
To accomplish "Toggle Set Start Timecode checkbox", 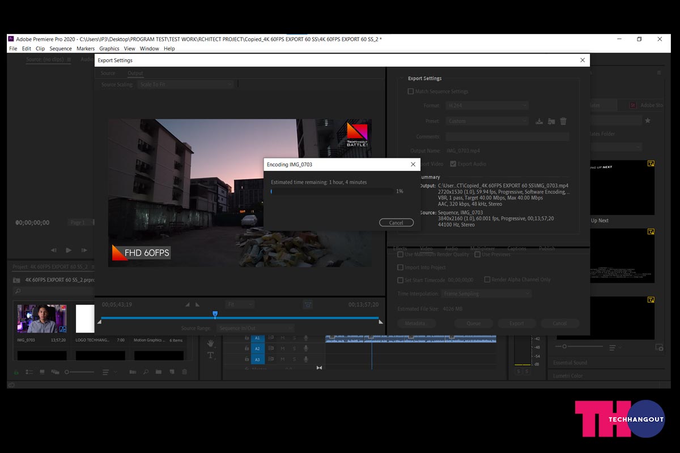I will 401,280.
